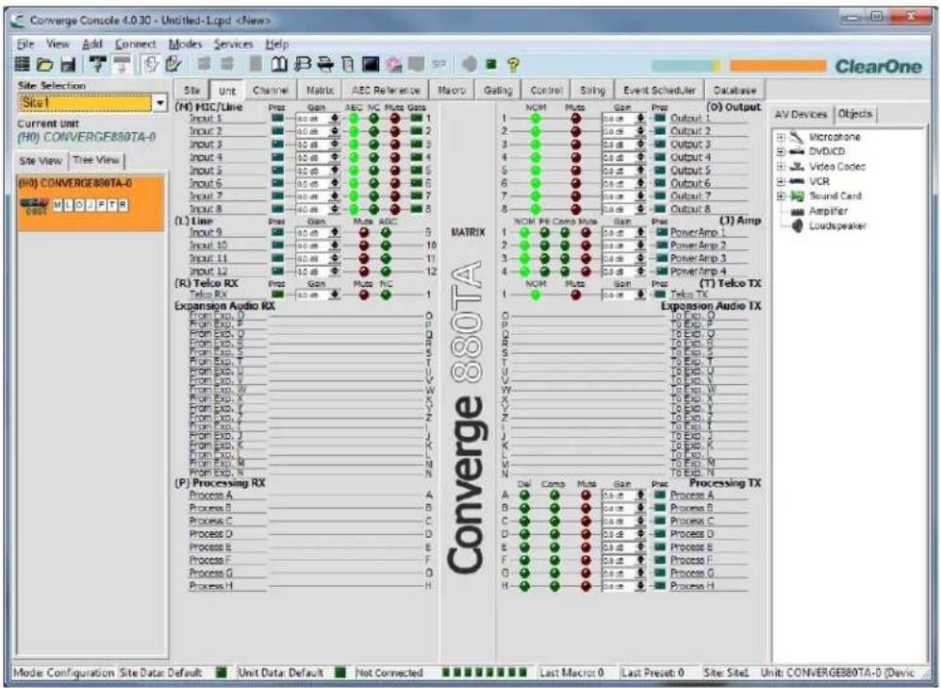Click the Telco RX Pres icon
Image resolution: width=941 pixels, height=688 pixels.
coord(277,294)
